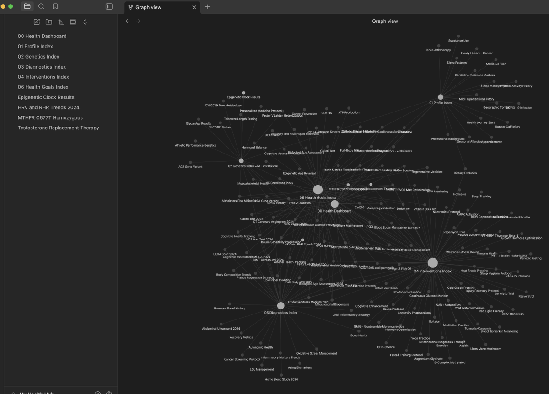
Task: Click the GlycanAge Results graph node
Action: pyautogui.click(x=199, y=119)
